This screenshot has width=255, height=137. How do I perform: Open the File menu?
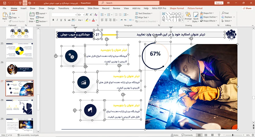point(5,8)
